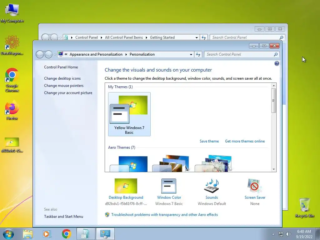The image size is (320, 240).
Task: Open Change mouse pointers link
Action: (64, 86)
